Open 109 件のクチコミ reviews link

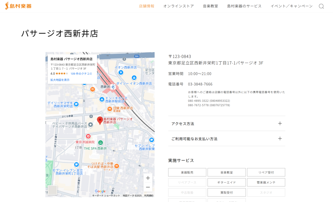81,74
